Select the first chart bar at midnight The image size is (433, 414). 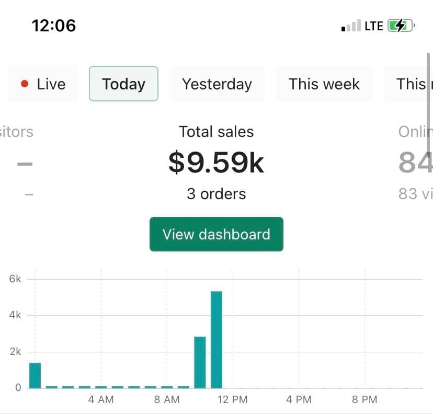pyautogui.click(x=35, y=375)
